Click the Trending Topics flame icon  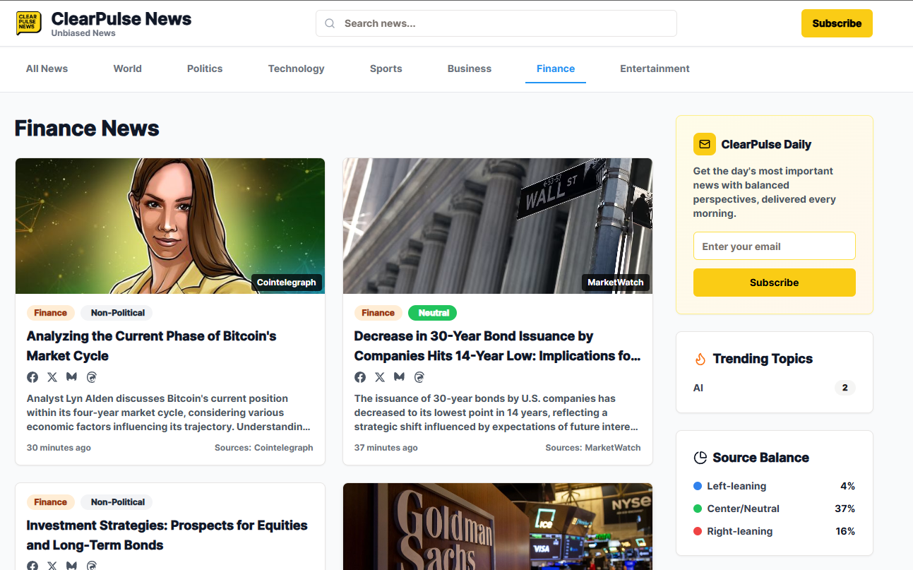[x=700, y=359]
